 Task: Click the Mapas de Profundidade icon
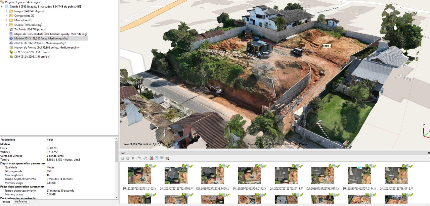[x=11, y=34]
